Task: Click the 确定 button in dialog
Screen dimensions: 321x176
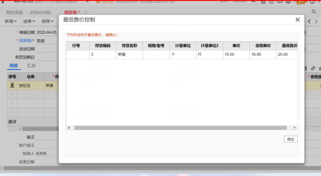Action: pyautogui.click(x=291, y=139)
